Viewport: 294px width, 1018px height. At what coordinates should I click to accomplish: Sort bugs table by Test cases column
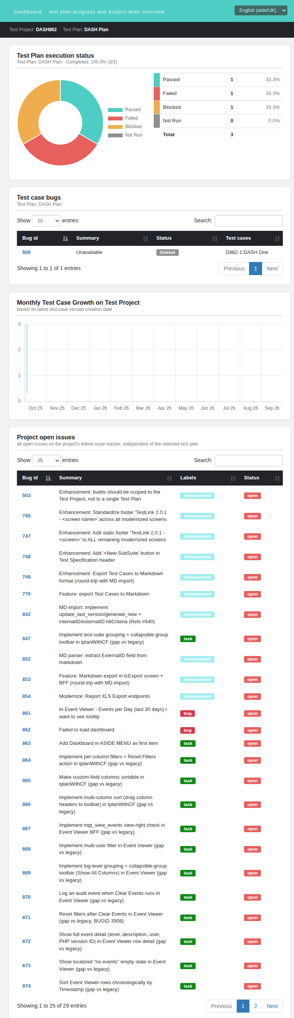251,238
